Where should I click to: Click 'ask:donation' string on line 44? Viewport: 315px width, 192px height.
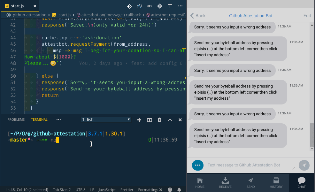click(x=102, y=38)
